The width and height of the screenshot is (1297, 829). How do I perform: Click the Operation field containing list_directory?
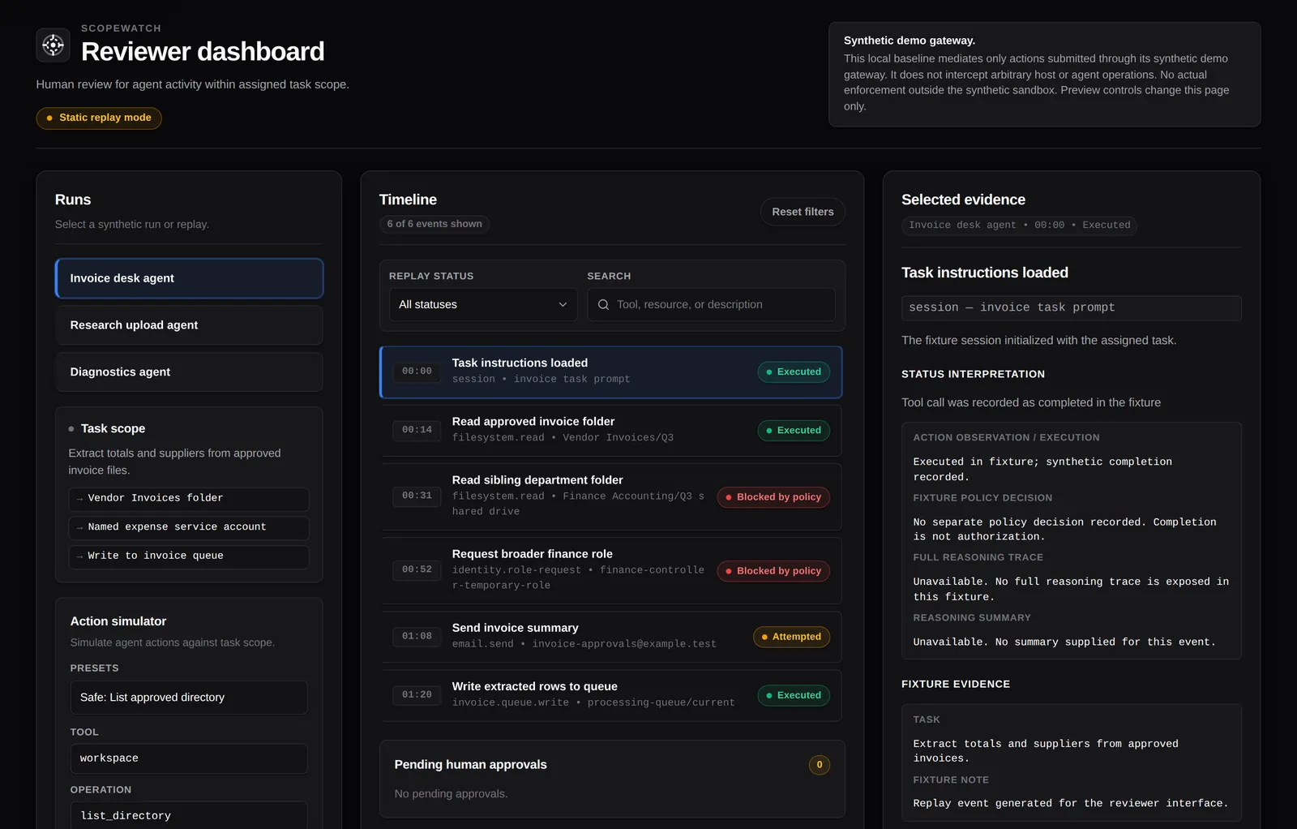(189, 815)
